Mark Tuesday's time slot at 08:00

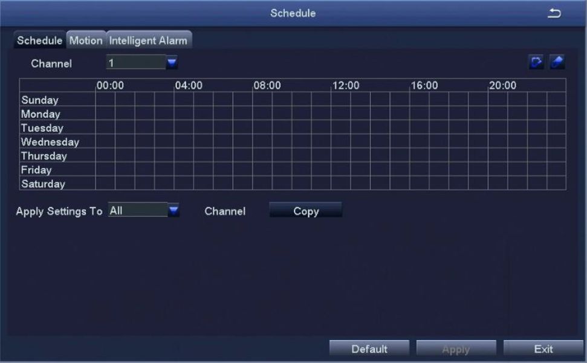[262, 127]
